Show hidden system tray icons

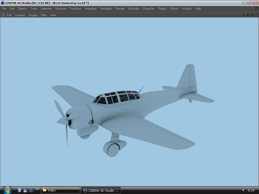[243, 190]
